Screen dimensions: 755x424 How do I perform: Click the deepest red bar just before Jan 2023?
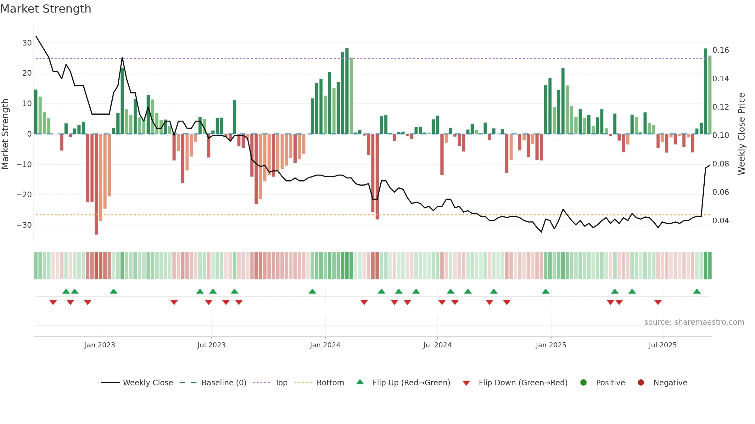point(96,184)
